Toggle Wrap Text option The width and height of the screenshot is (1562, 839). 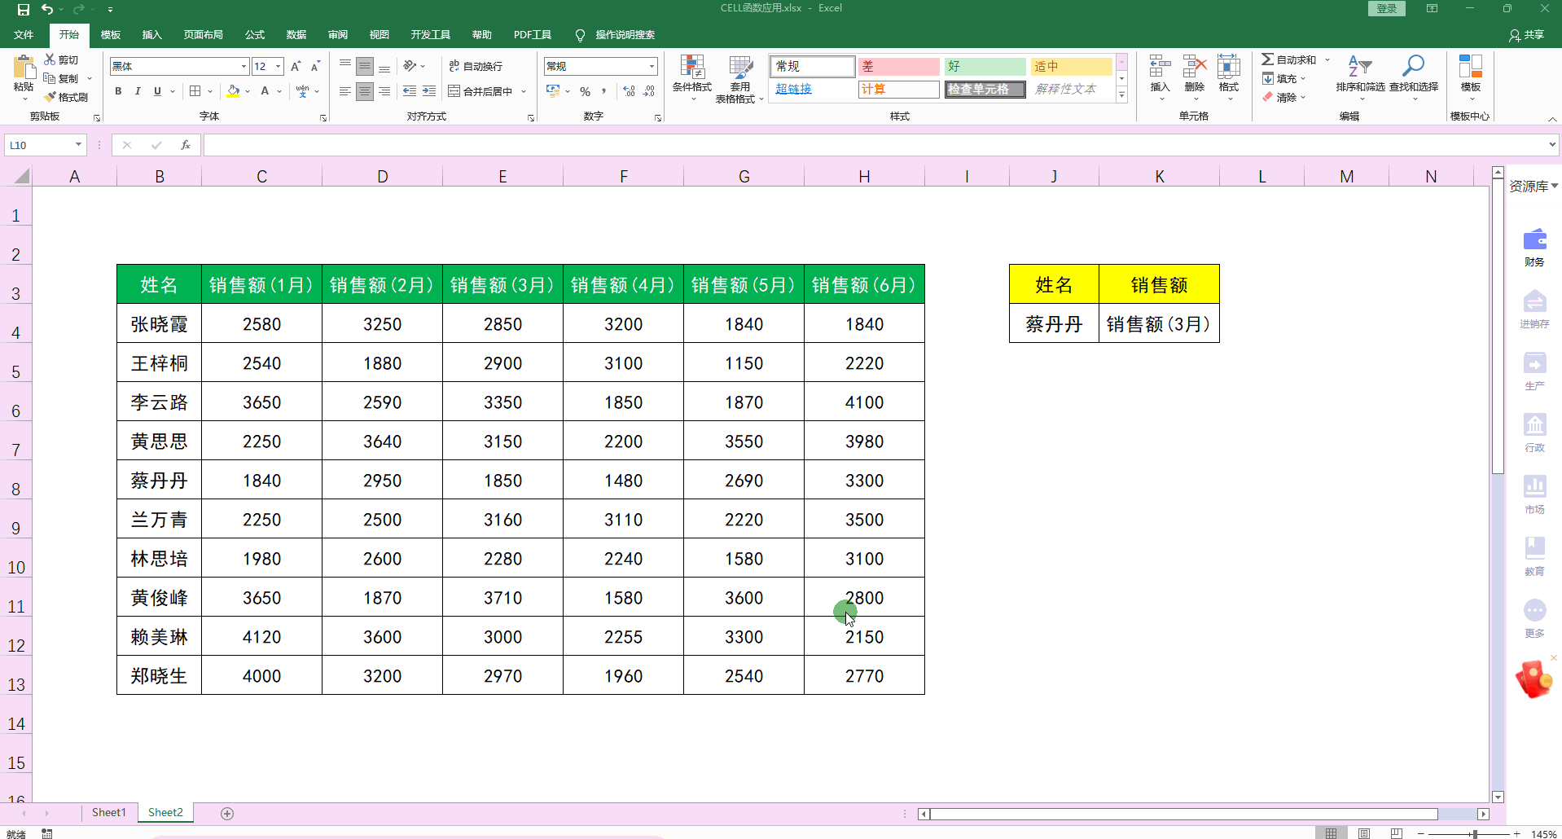tap(476, 66)
